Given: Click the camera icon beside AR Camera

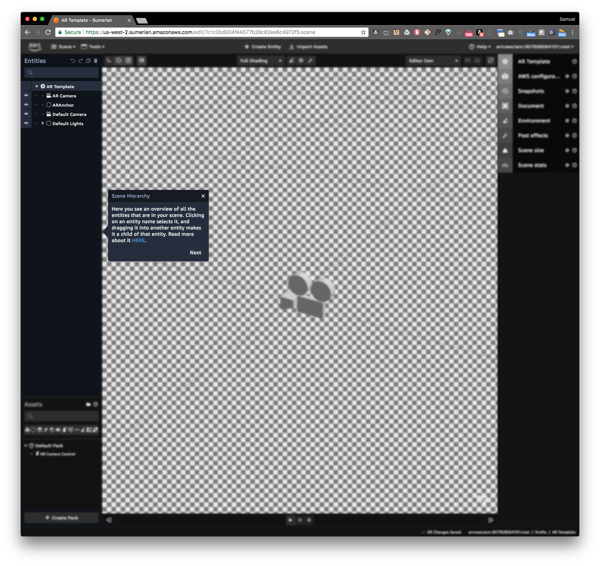Looking at the screenshot, I should coord(48,96).
